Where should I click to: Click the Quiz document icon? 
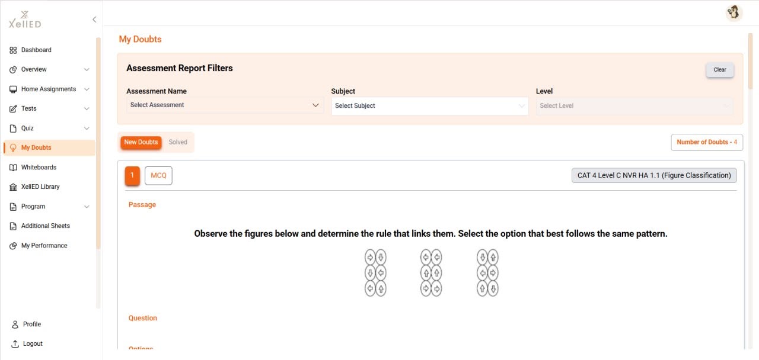[x=13, y=128]
